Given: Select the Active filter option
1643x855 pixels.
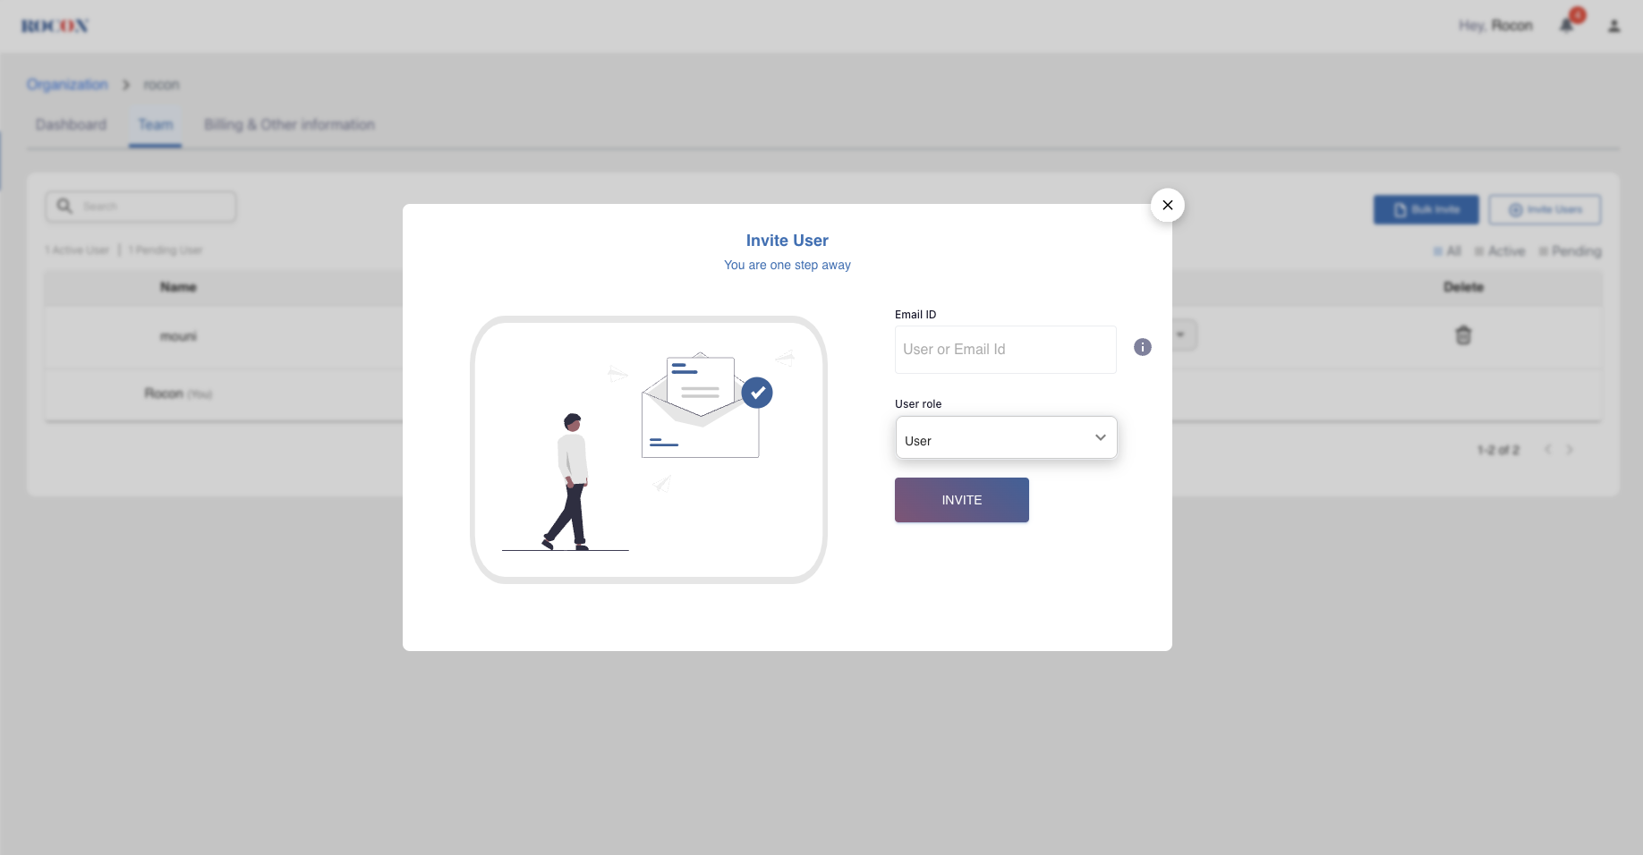Looking at the screenshot, I should pos(1500,251).
